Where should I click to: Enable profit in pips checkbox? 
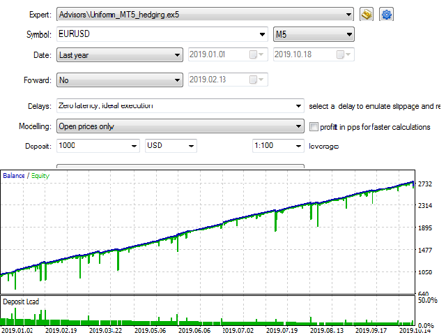point(314,127)
